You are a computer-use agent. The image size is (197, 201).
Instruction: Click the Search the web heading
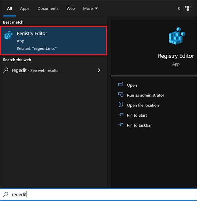tap(17, 60)
